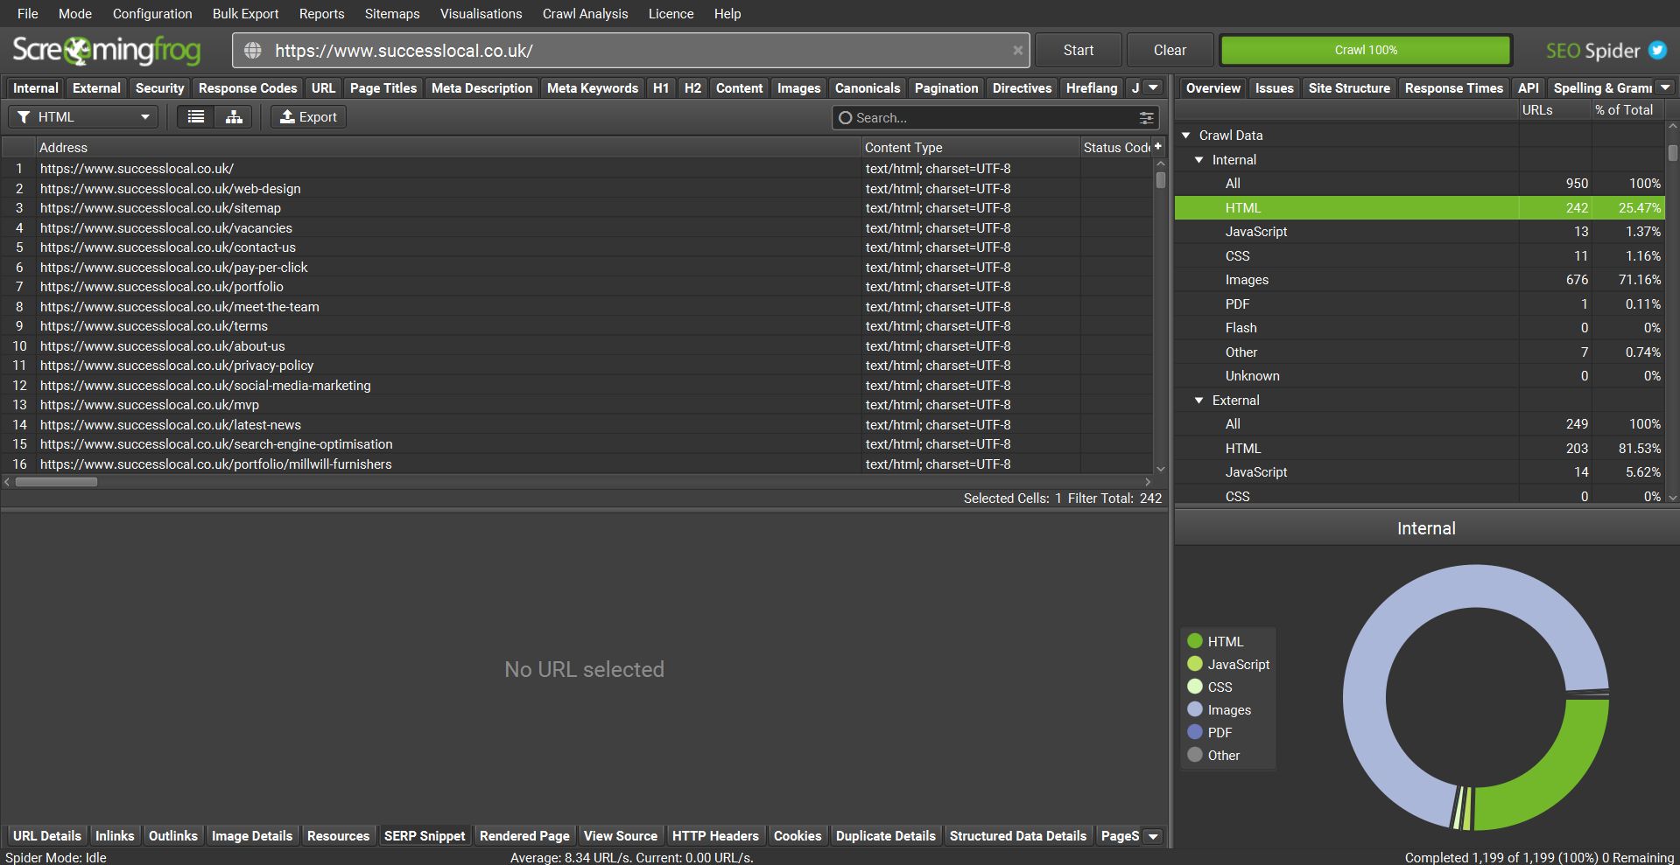Clear the URL with the X icon
This screenshot has height=865, width=1680.
[x=1017, y=51]
